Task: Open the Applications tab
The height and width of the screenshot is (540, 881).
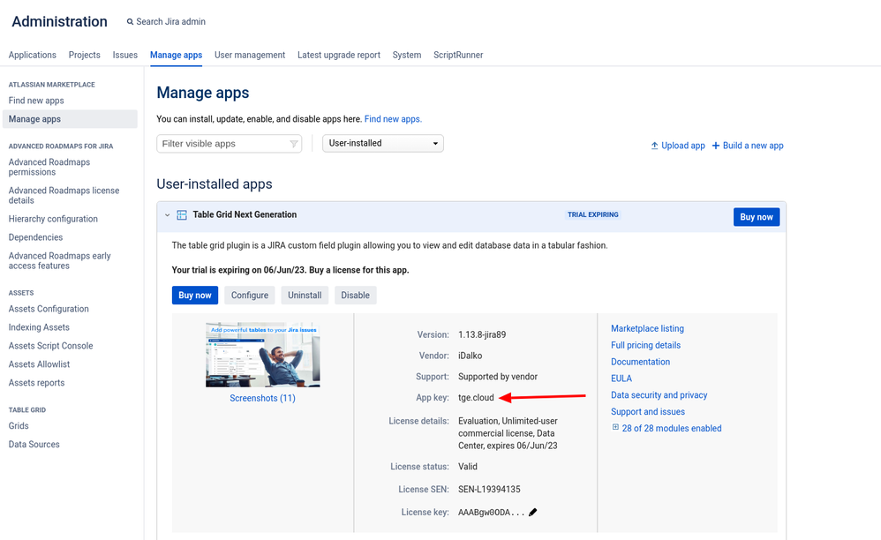Action: pyautogui.click(x=32, y=55)
